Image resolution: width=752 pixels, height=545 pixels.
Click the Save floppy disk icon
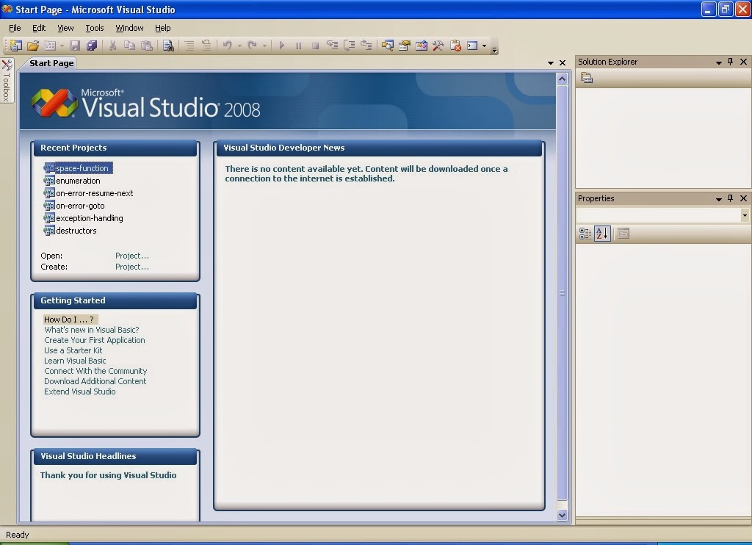[x=75, y=46]
